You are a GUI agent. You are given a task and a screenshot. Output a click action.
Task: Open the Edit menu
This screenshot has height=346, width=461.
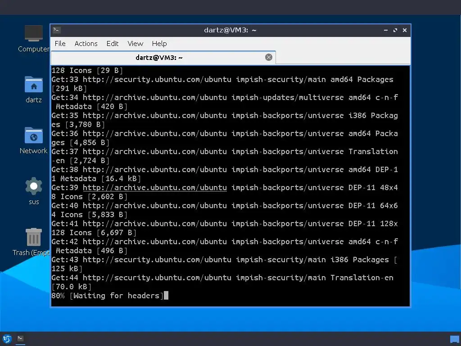coord(112,44)
